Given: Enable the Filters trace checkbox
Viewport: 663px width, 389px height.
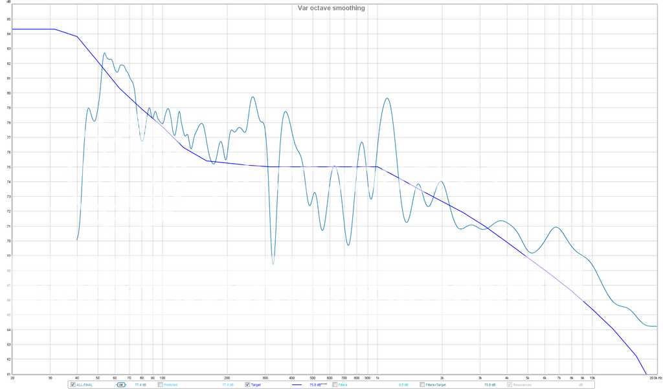Looking at the screenshot, I should (335, 384).
